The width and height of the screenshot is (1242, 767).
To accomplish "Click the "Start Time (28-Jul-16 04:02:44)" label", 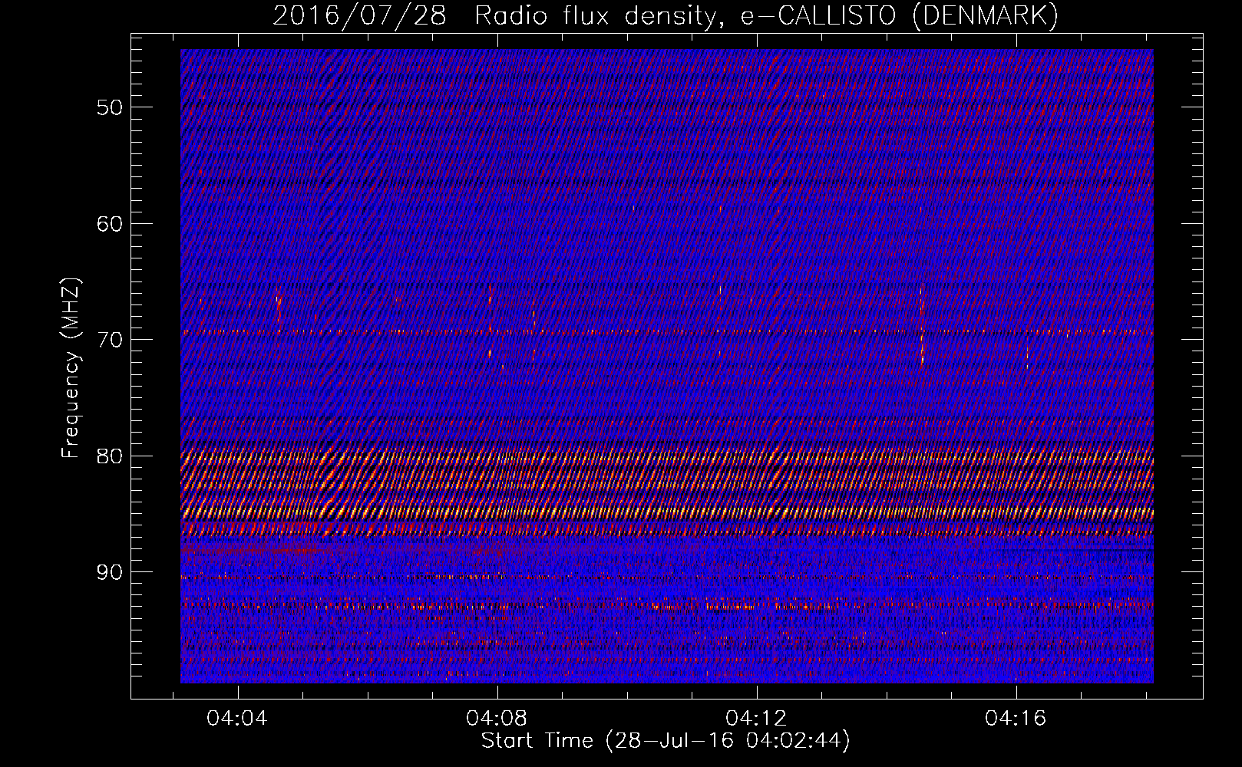I will 666,741.
